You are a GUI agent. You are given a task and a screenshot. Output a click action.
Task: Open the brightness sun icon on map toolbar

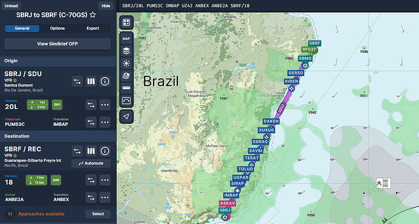click(x=126, y=64)
